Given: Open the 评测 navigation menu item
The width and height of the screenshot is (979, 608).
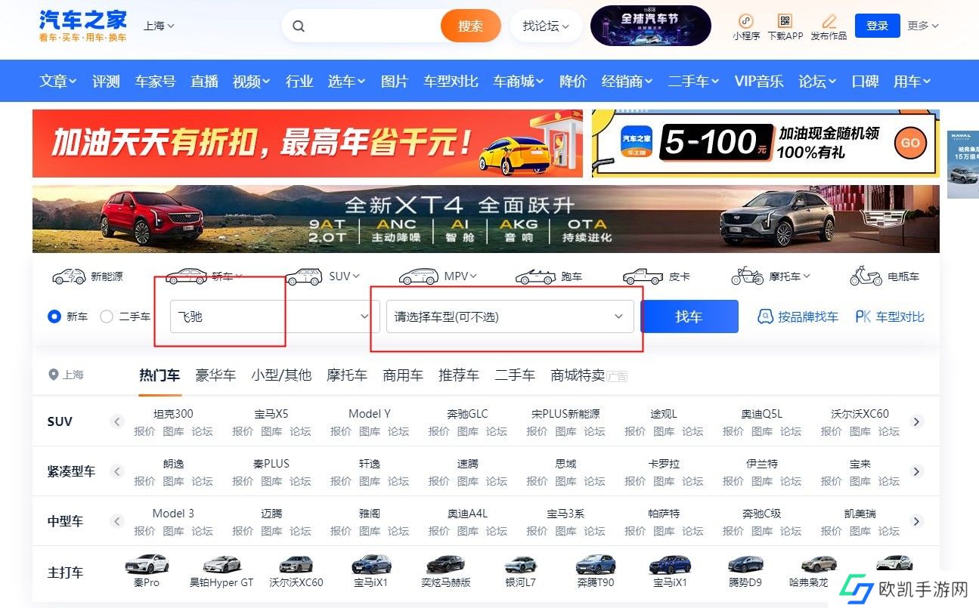Looking at the screenshot, I should pyautogui.click(x=106, y=81).
